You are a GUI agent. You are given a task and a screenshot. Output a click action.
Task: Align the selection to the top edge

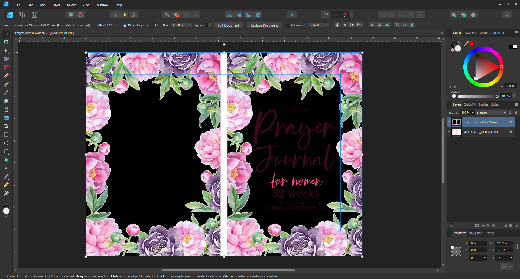[397, 25]
